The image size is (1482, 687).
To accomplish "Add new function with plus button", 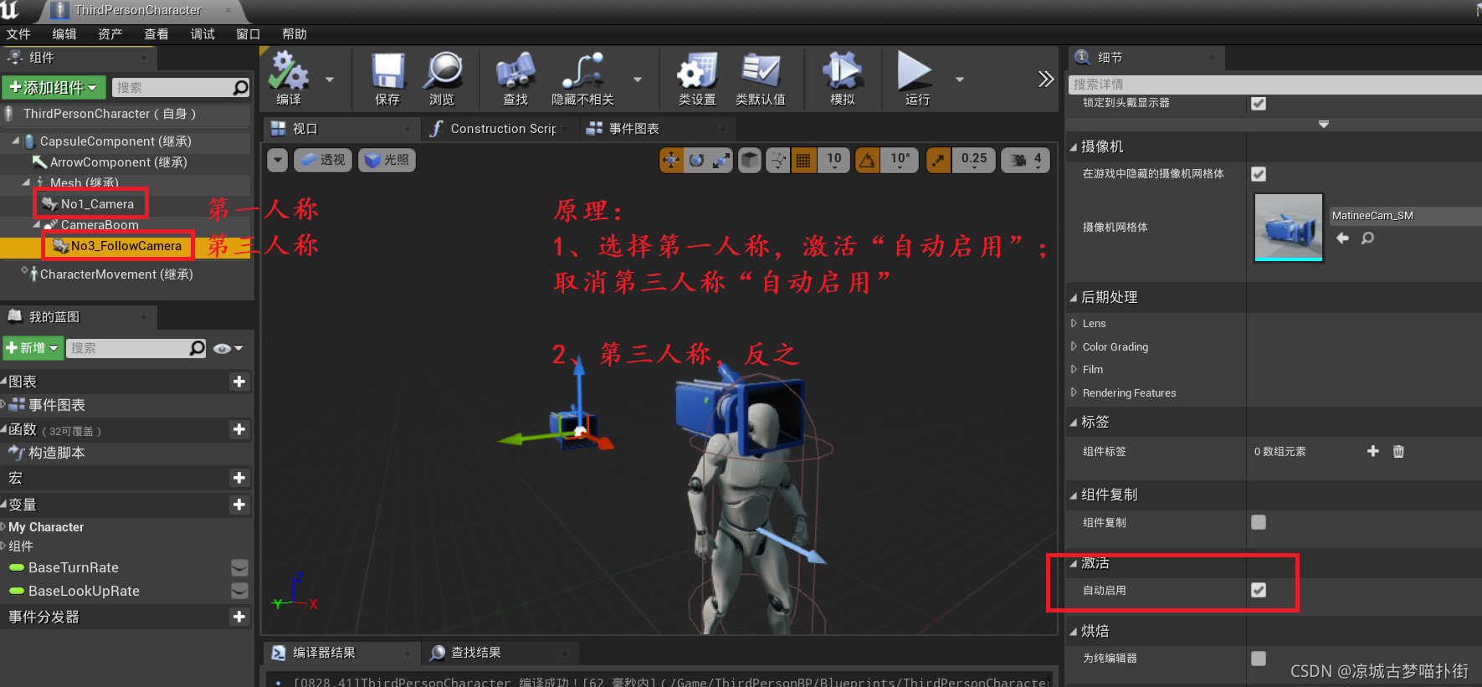I will pos(239,429).
